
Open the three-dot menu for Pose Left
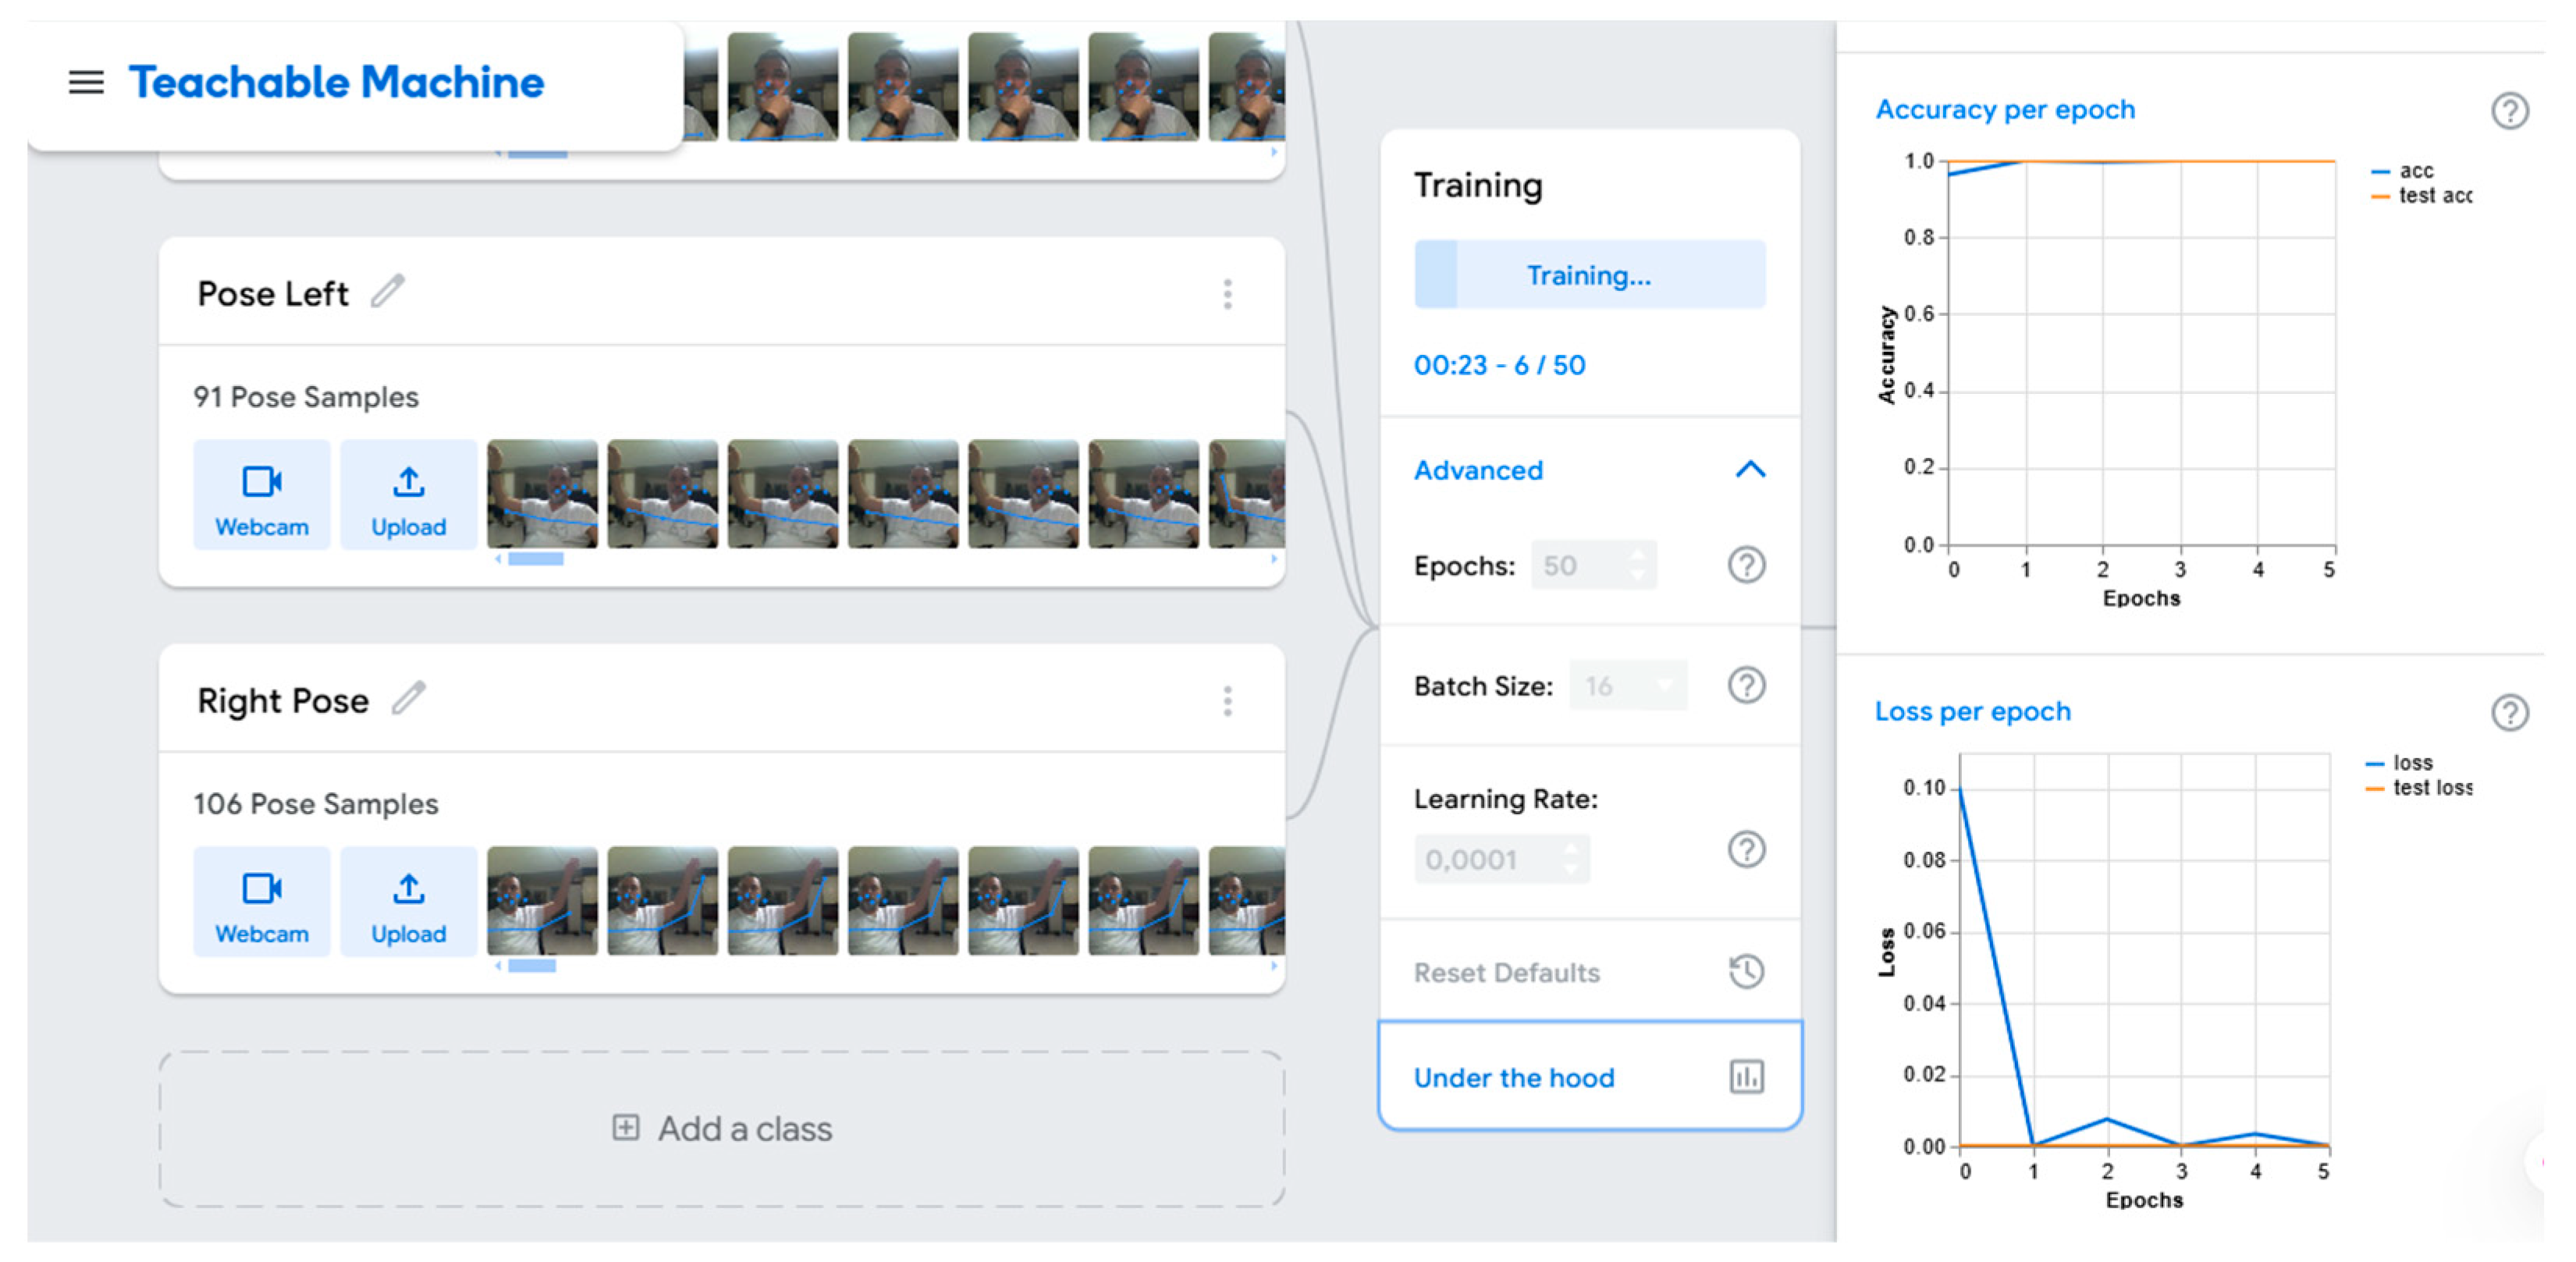coord(1227,294)
